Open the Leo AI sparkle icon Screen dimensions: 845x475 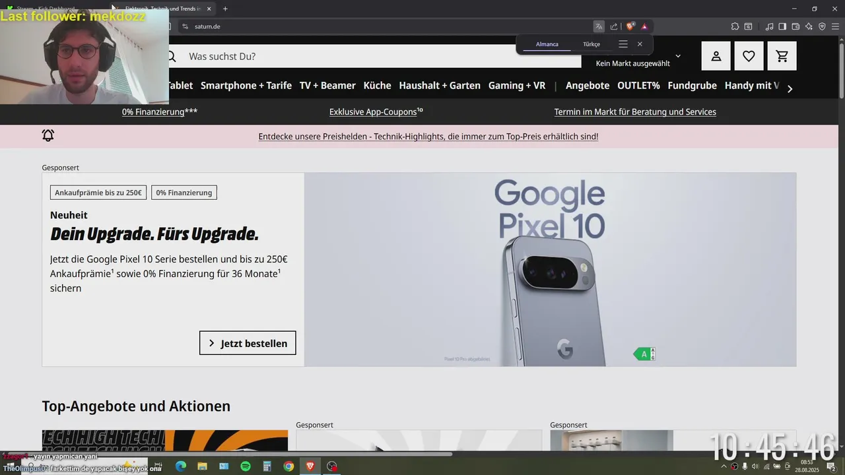click(x=809, y=26)
